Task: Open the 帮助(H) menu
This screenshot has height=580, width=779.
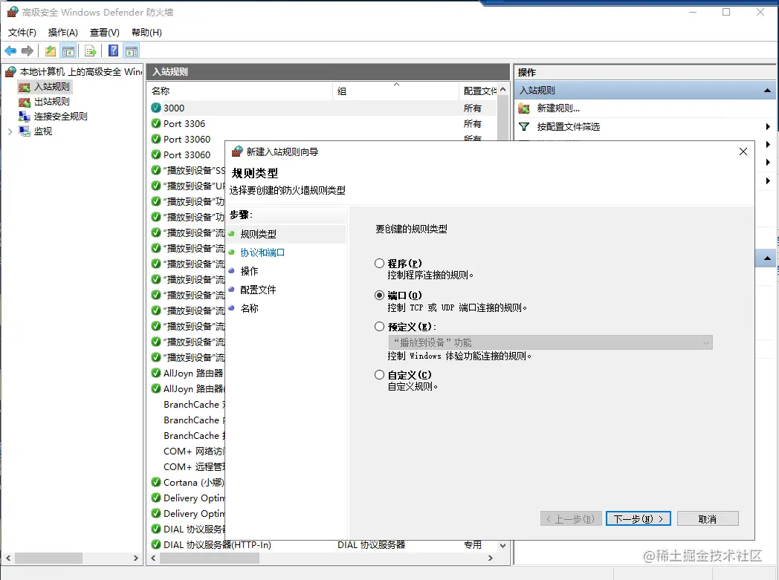Action: coord(146,33)
